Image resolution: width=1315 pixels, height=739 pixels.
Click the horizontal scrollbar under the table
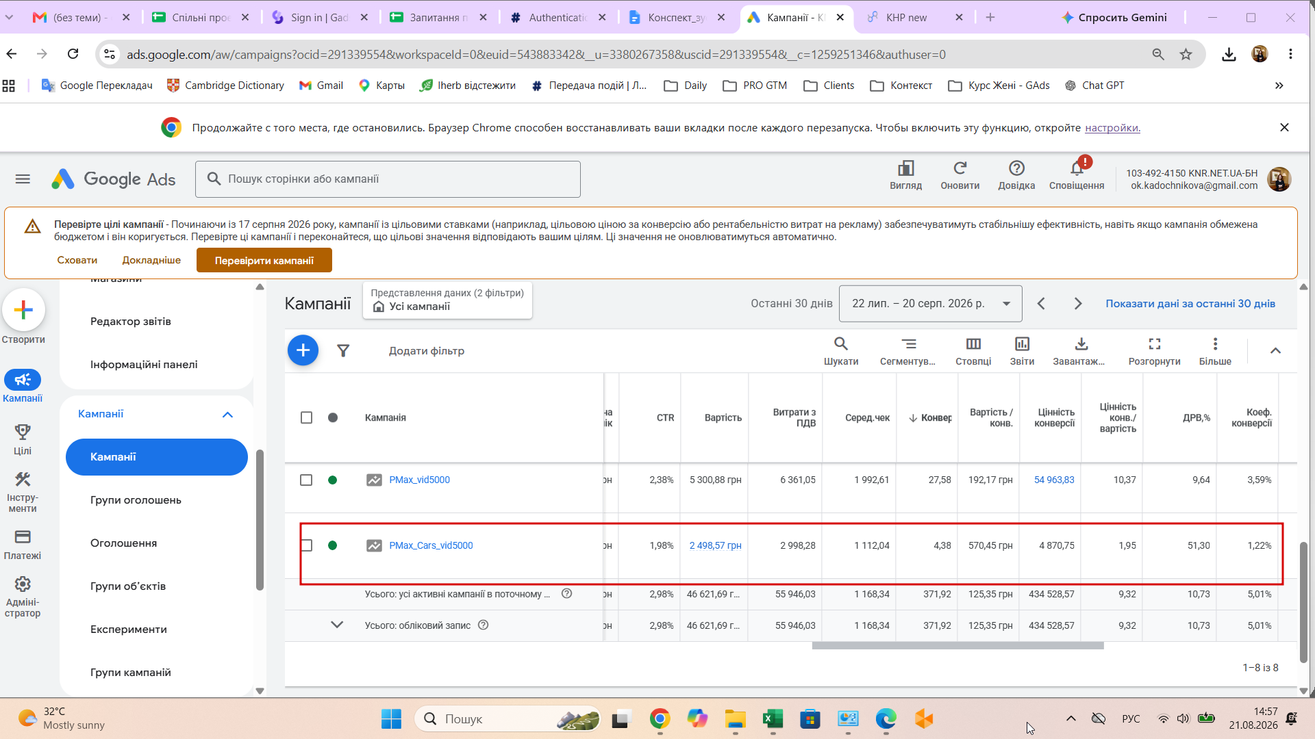coord(957,646)
